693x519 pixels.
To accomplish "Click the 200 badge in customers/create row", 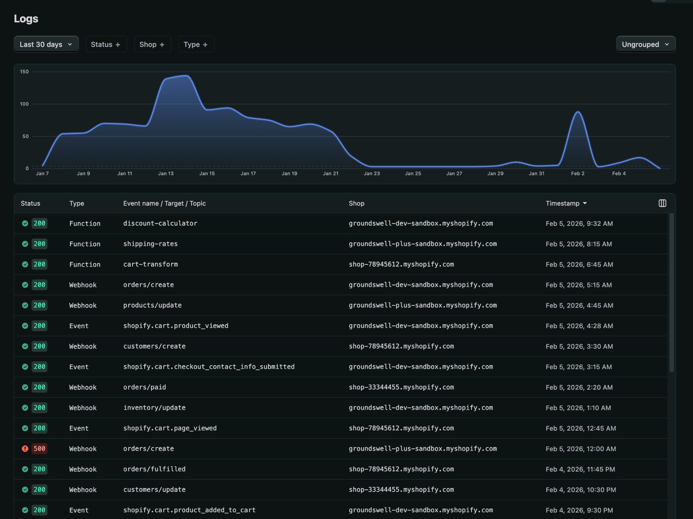I will pyautogui.click(x=39, y=346).
